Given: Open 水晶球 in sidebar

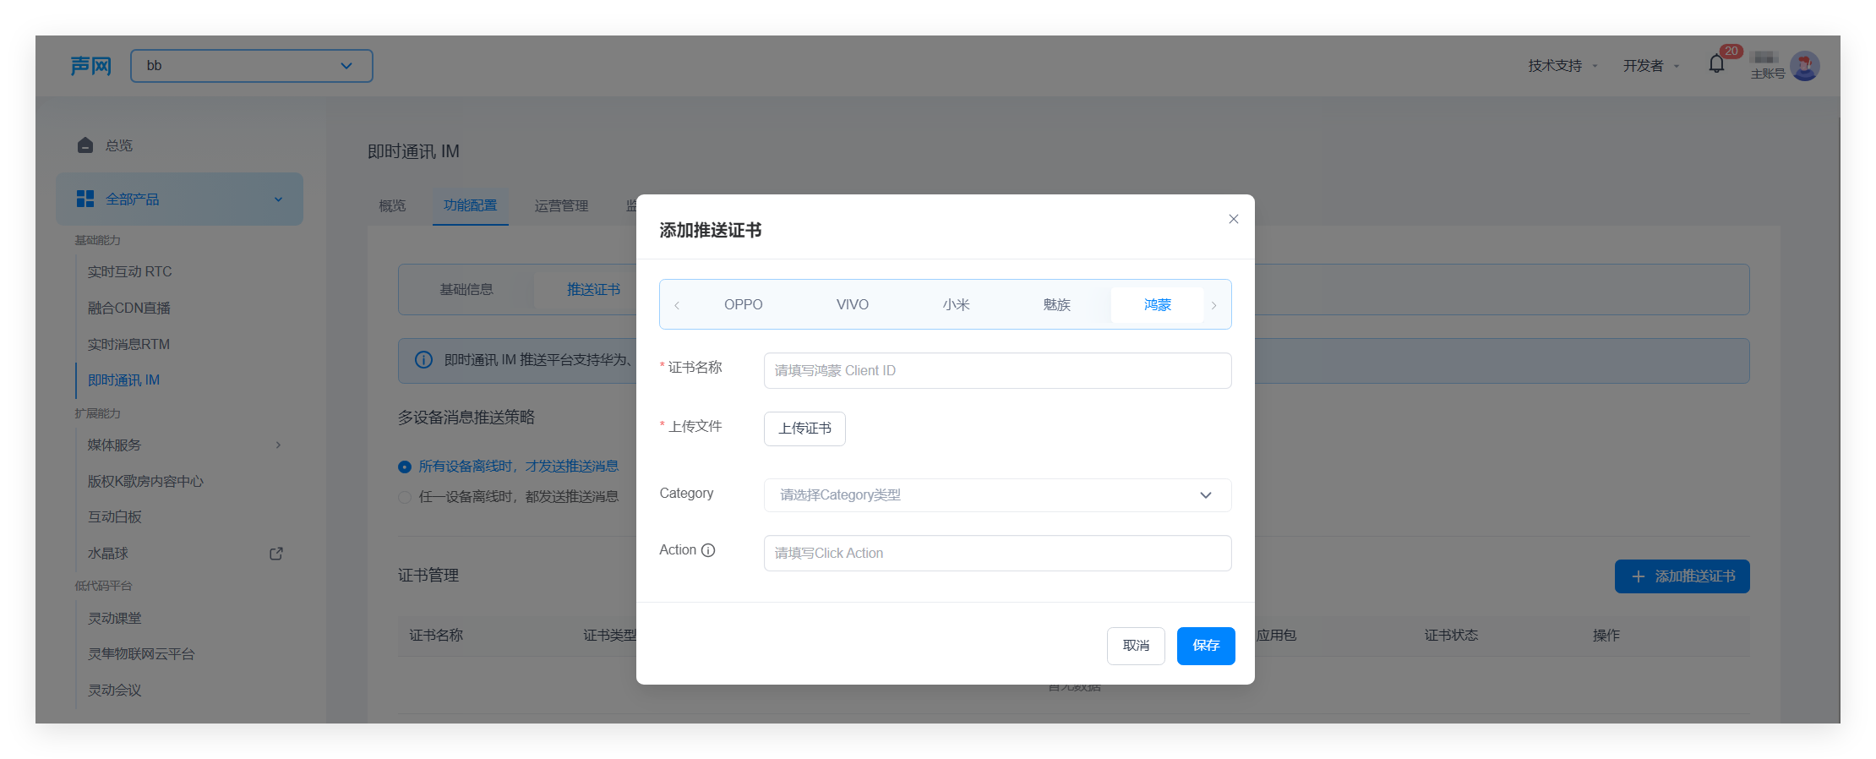Looking at the screenshot, I should (x=107, y=554).
